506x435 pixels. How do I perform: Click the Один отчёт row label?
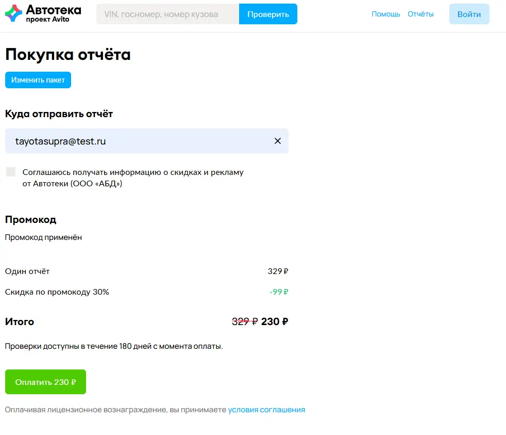point(27,271)
